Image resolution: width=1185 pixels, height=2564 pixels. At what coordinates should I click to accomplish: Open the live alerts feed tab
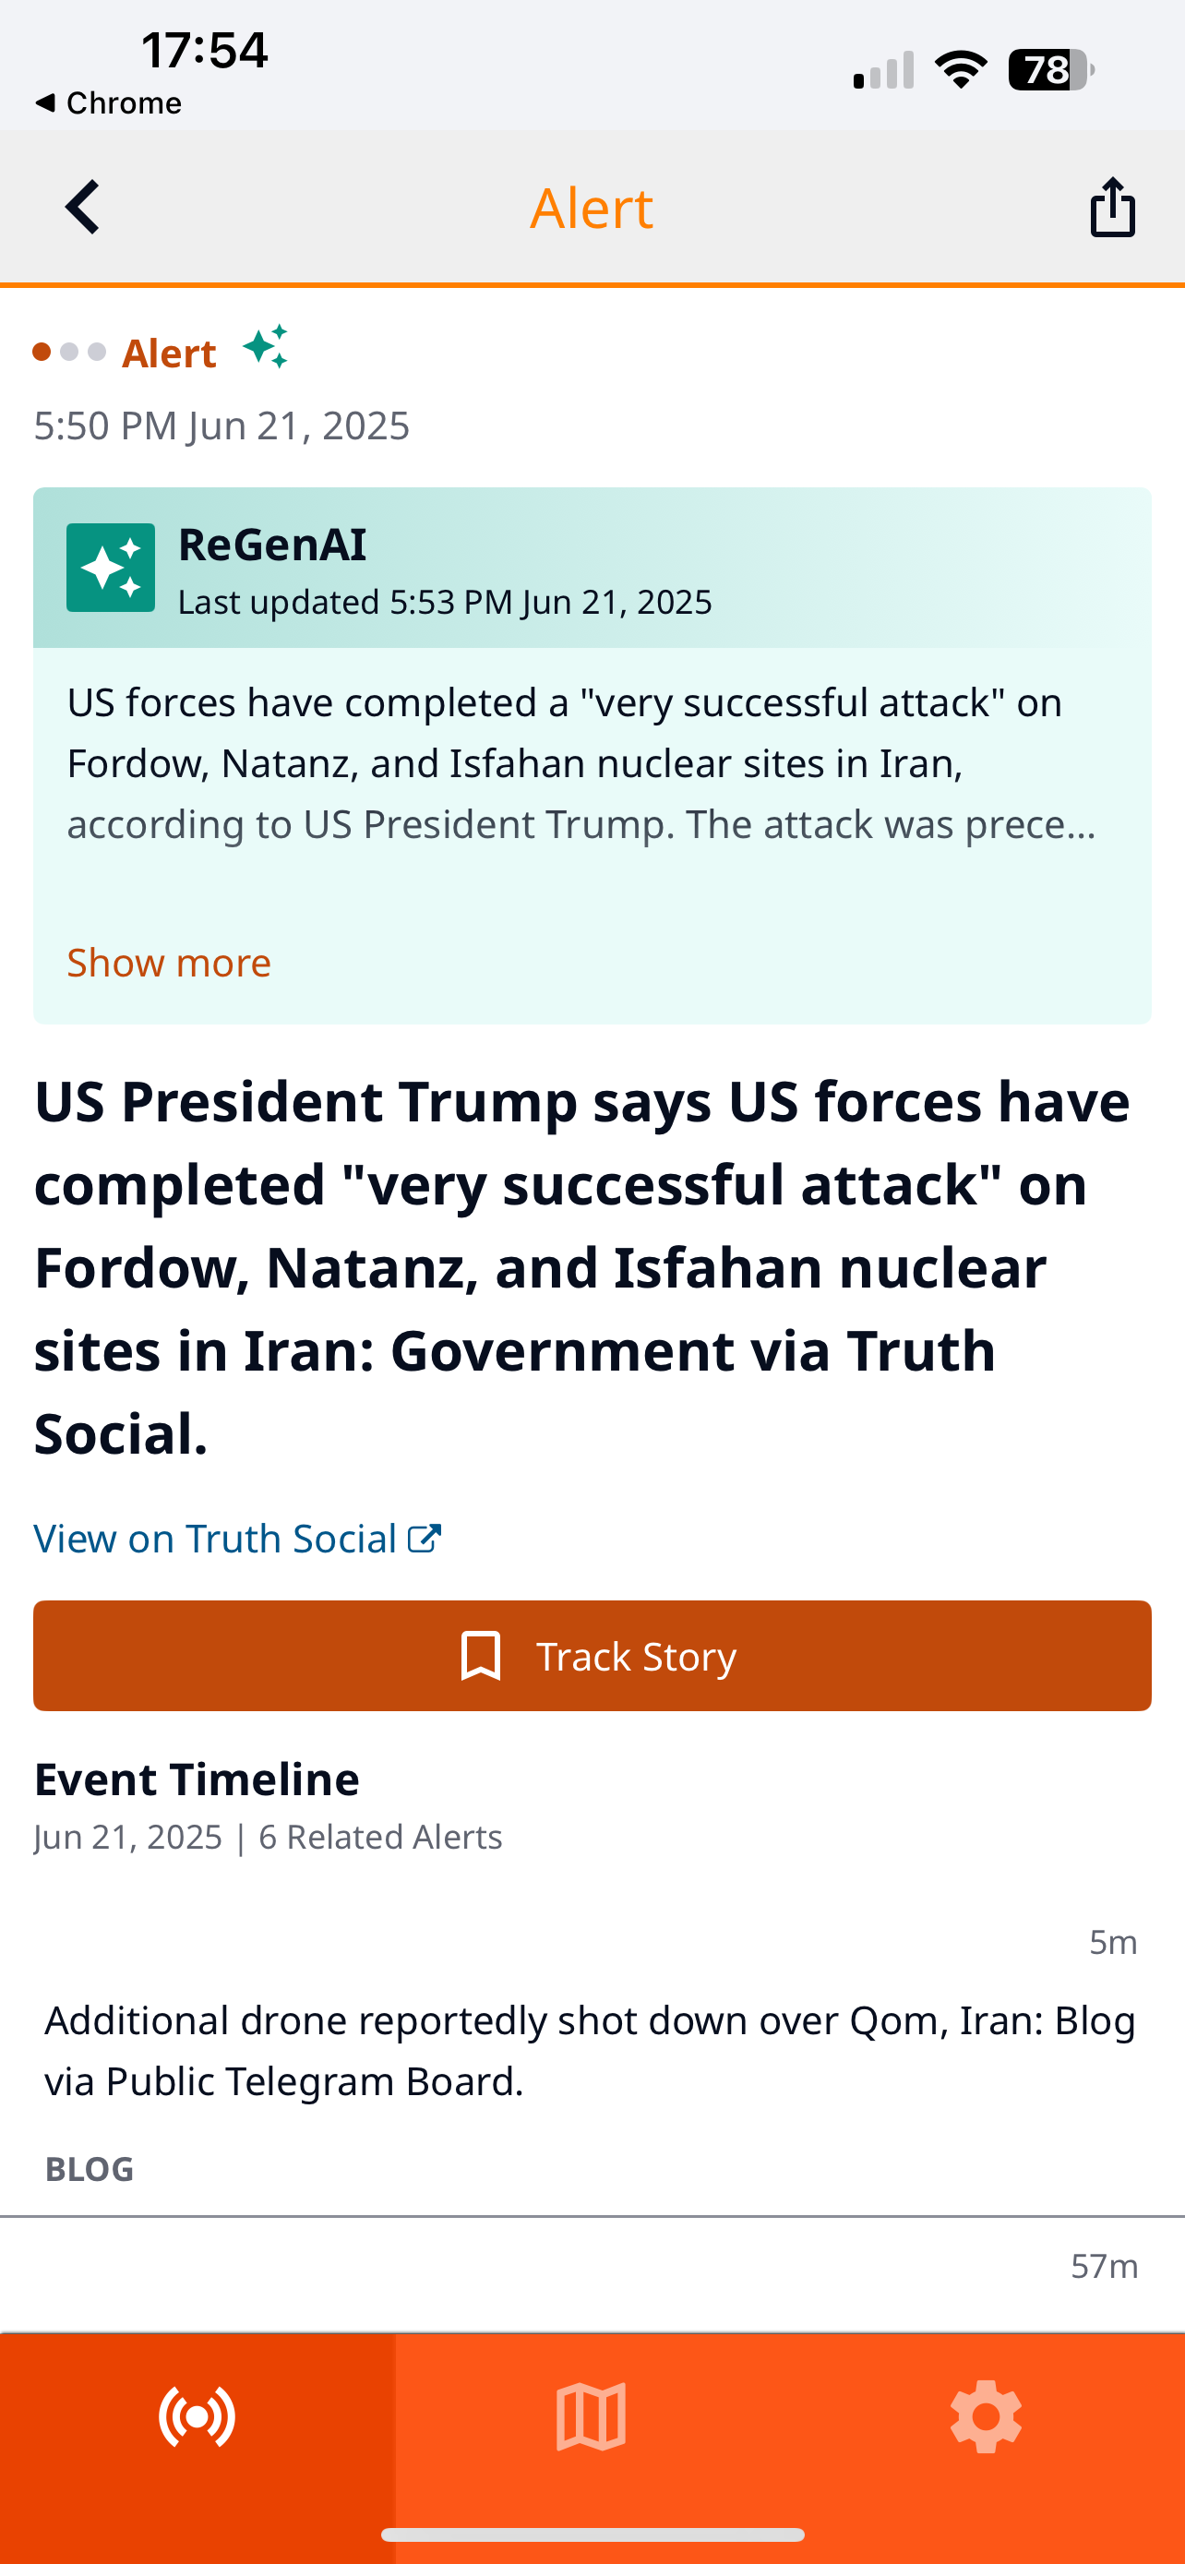pos(197,2416)
